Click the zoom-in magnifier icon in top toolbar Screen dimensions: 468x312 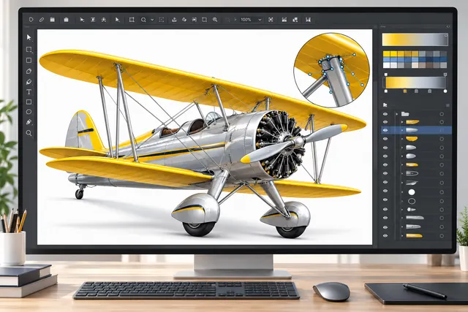215,20
